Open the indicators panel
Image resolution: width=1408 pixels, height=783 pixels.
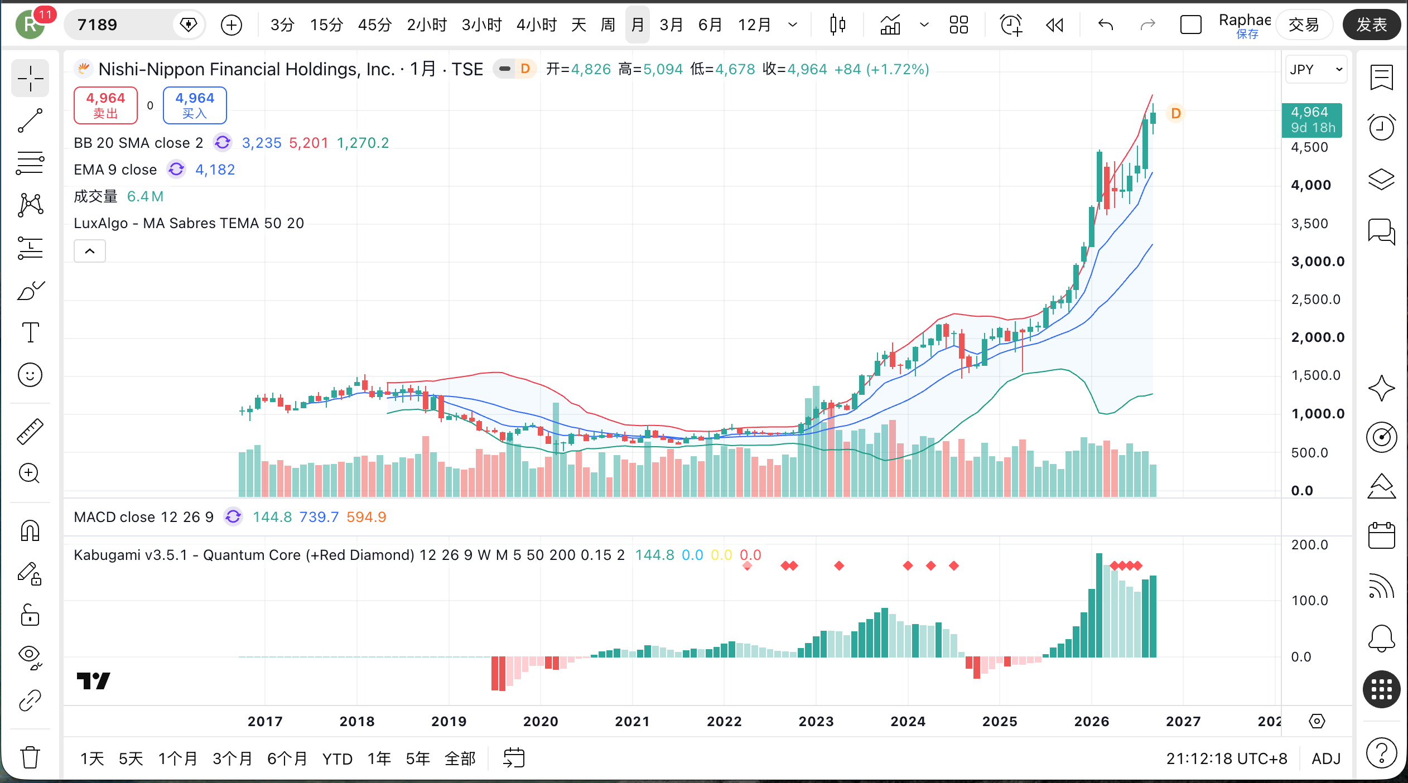tap(890, 25)
